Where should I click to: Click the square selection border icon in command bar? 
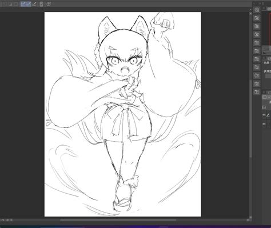coord(16,4)
